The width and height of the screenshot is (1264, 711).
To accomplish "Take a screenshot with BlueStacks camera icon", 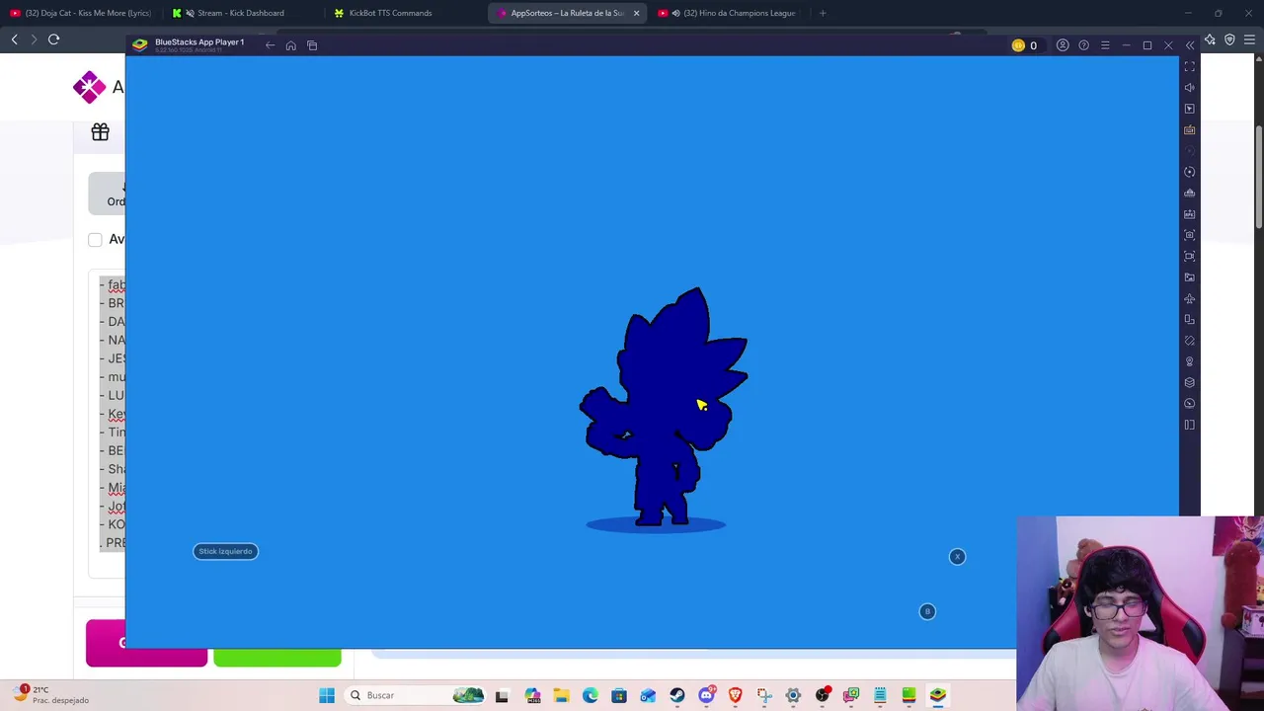I will pyautogui.click(x=1189, y=235).
